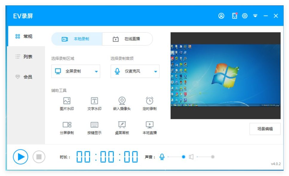Open settings gear in title bar
The image size is (289, 176).
(x=245, y=16)
